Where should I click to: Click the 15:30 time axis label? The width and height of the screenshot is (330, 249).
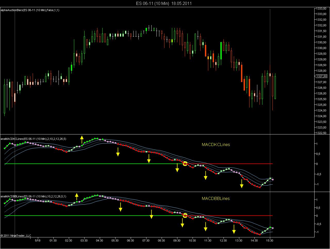(270, 240)
